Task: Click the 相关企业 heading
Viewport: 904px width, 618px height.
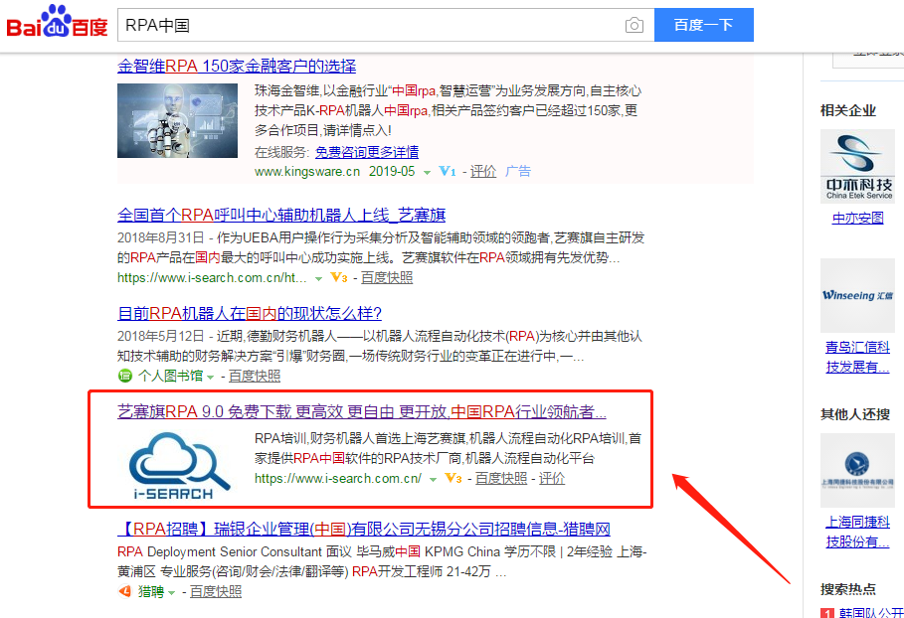Action: click(x=848, y=111)
